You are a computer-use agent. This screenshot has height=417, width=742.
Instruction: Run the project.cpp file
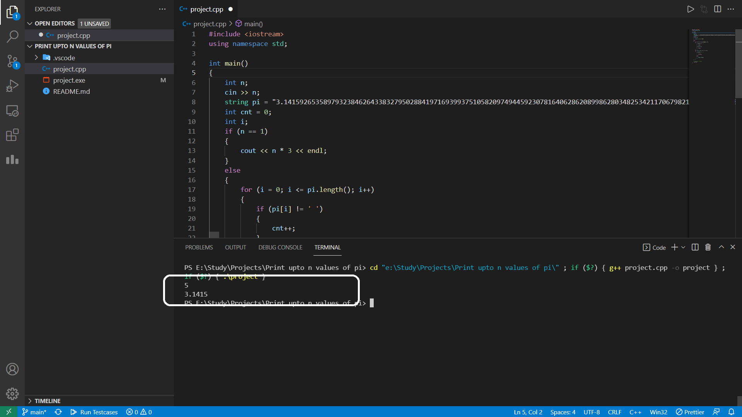(691, 9)
